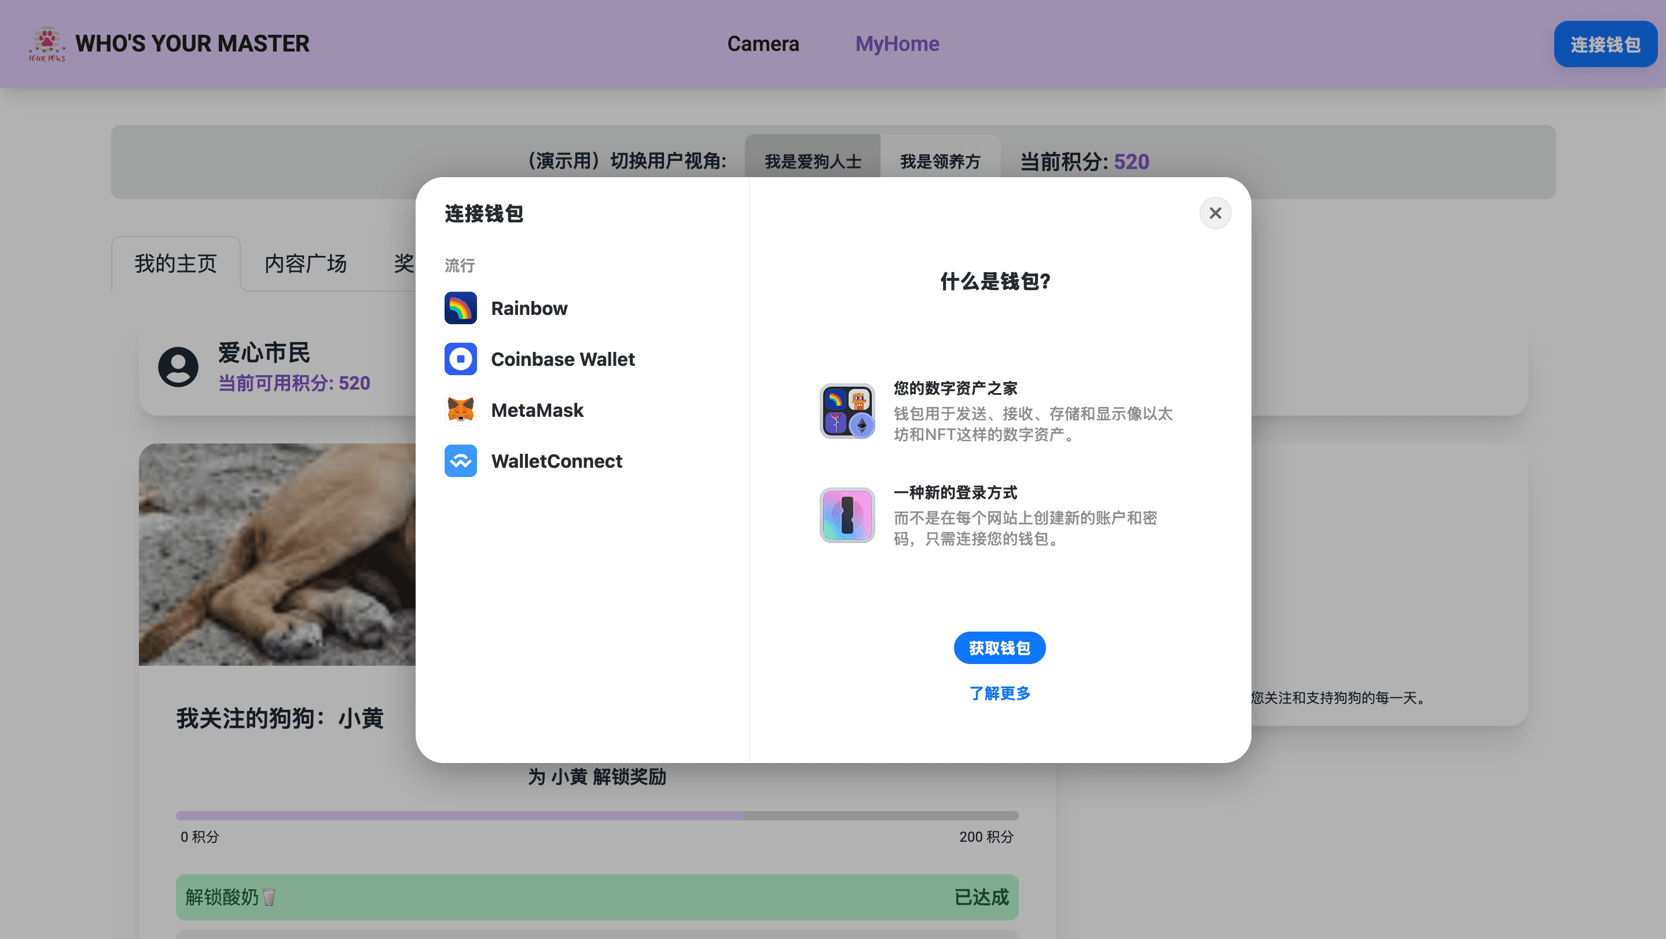
Task: Click the dog photo of 小黄
Action: (277, 554)
